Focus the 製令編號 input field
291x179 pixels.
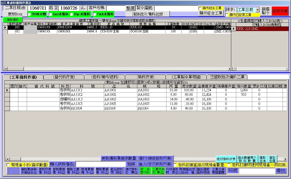[x=176, y=8]
